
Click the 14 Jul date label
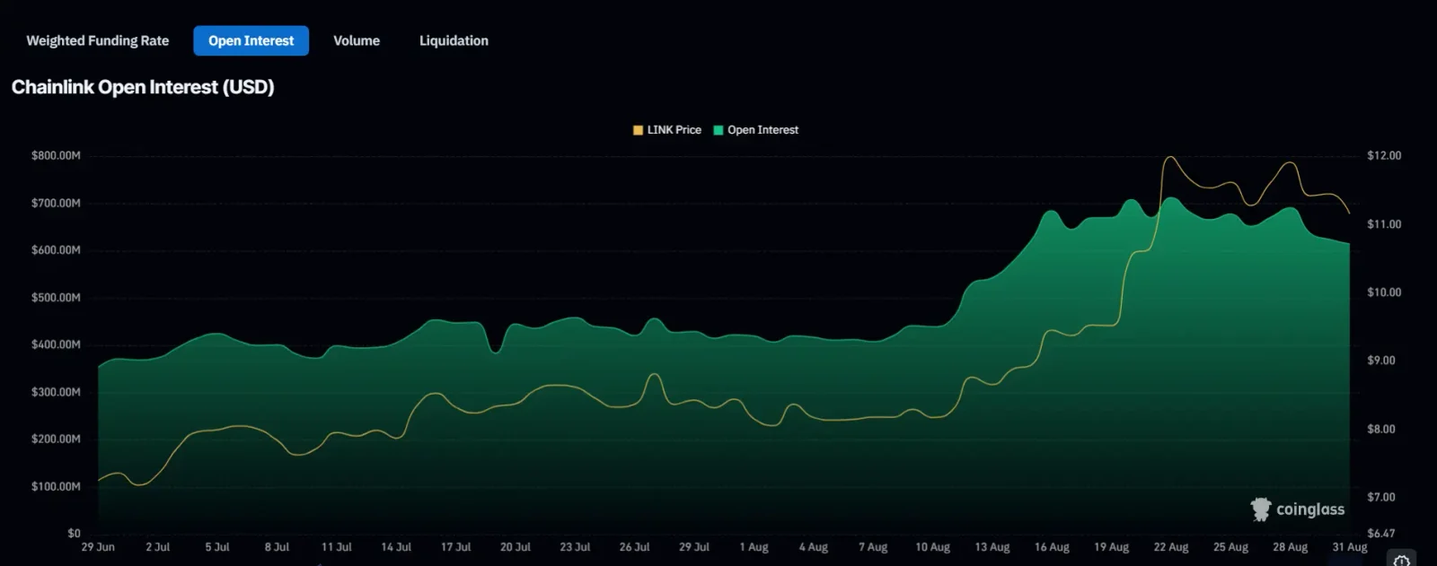[396, 547]
